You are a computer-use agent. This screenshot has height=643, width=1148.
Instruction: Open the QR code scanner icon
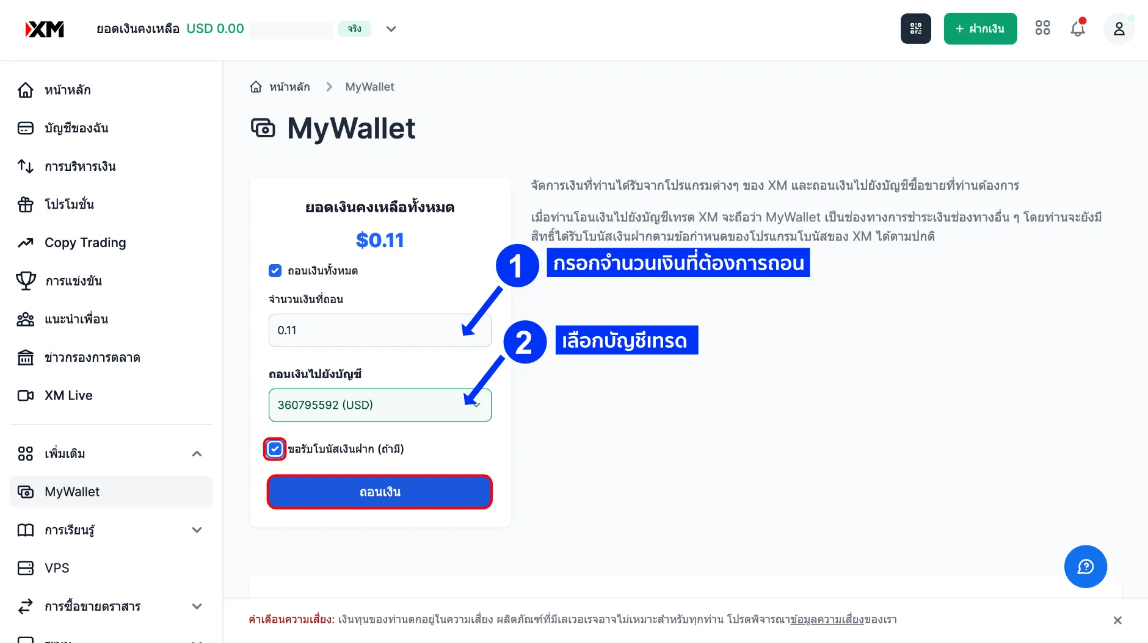tap(915, 29)
